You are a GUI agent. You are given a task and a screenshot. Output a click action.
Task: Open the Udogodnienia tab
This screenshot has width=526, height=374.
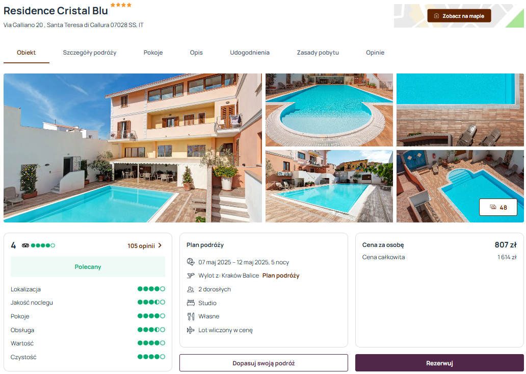point(250,53)
